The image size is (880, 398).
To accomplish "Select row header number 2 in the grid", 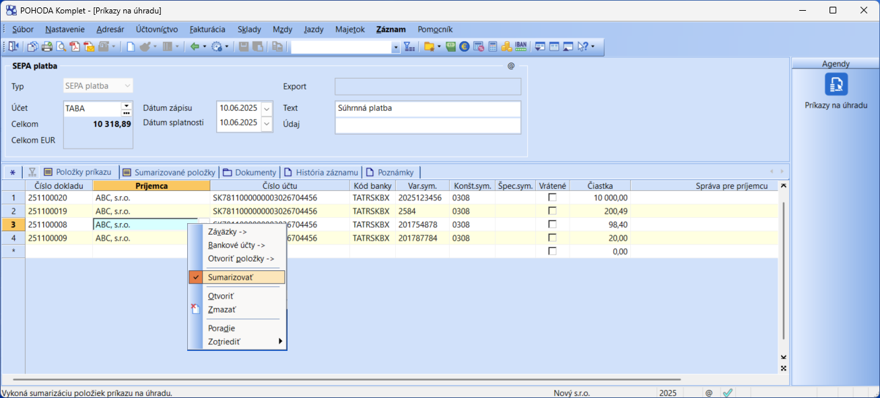I will pyautogui.click(x=13, y=211).
